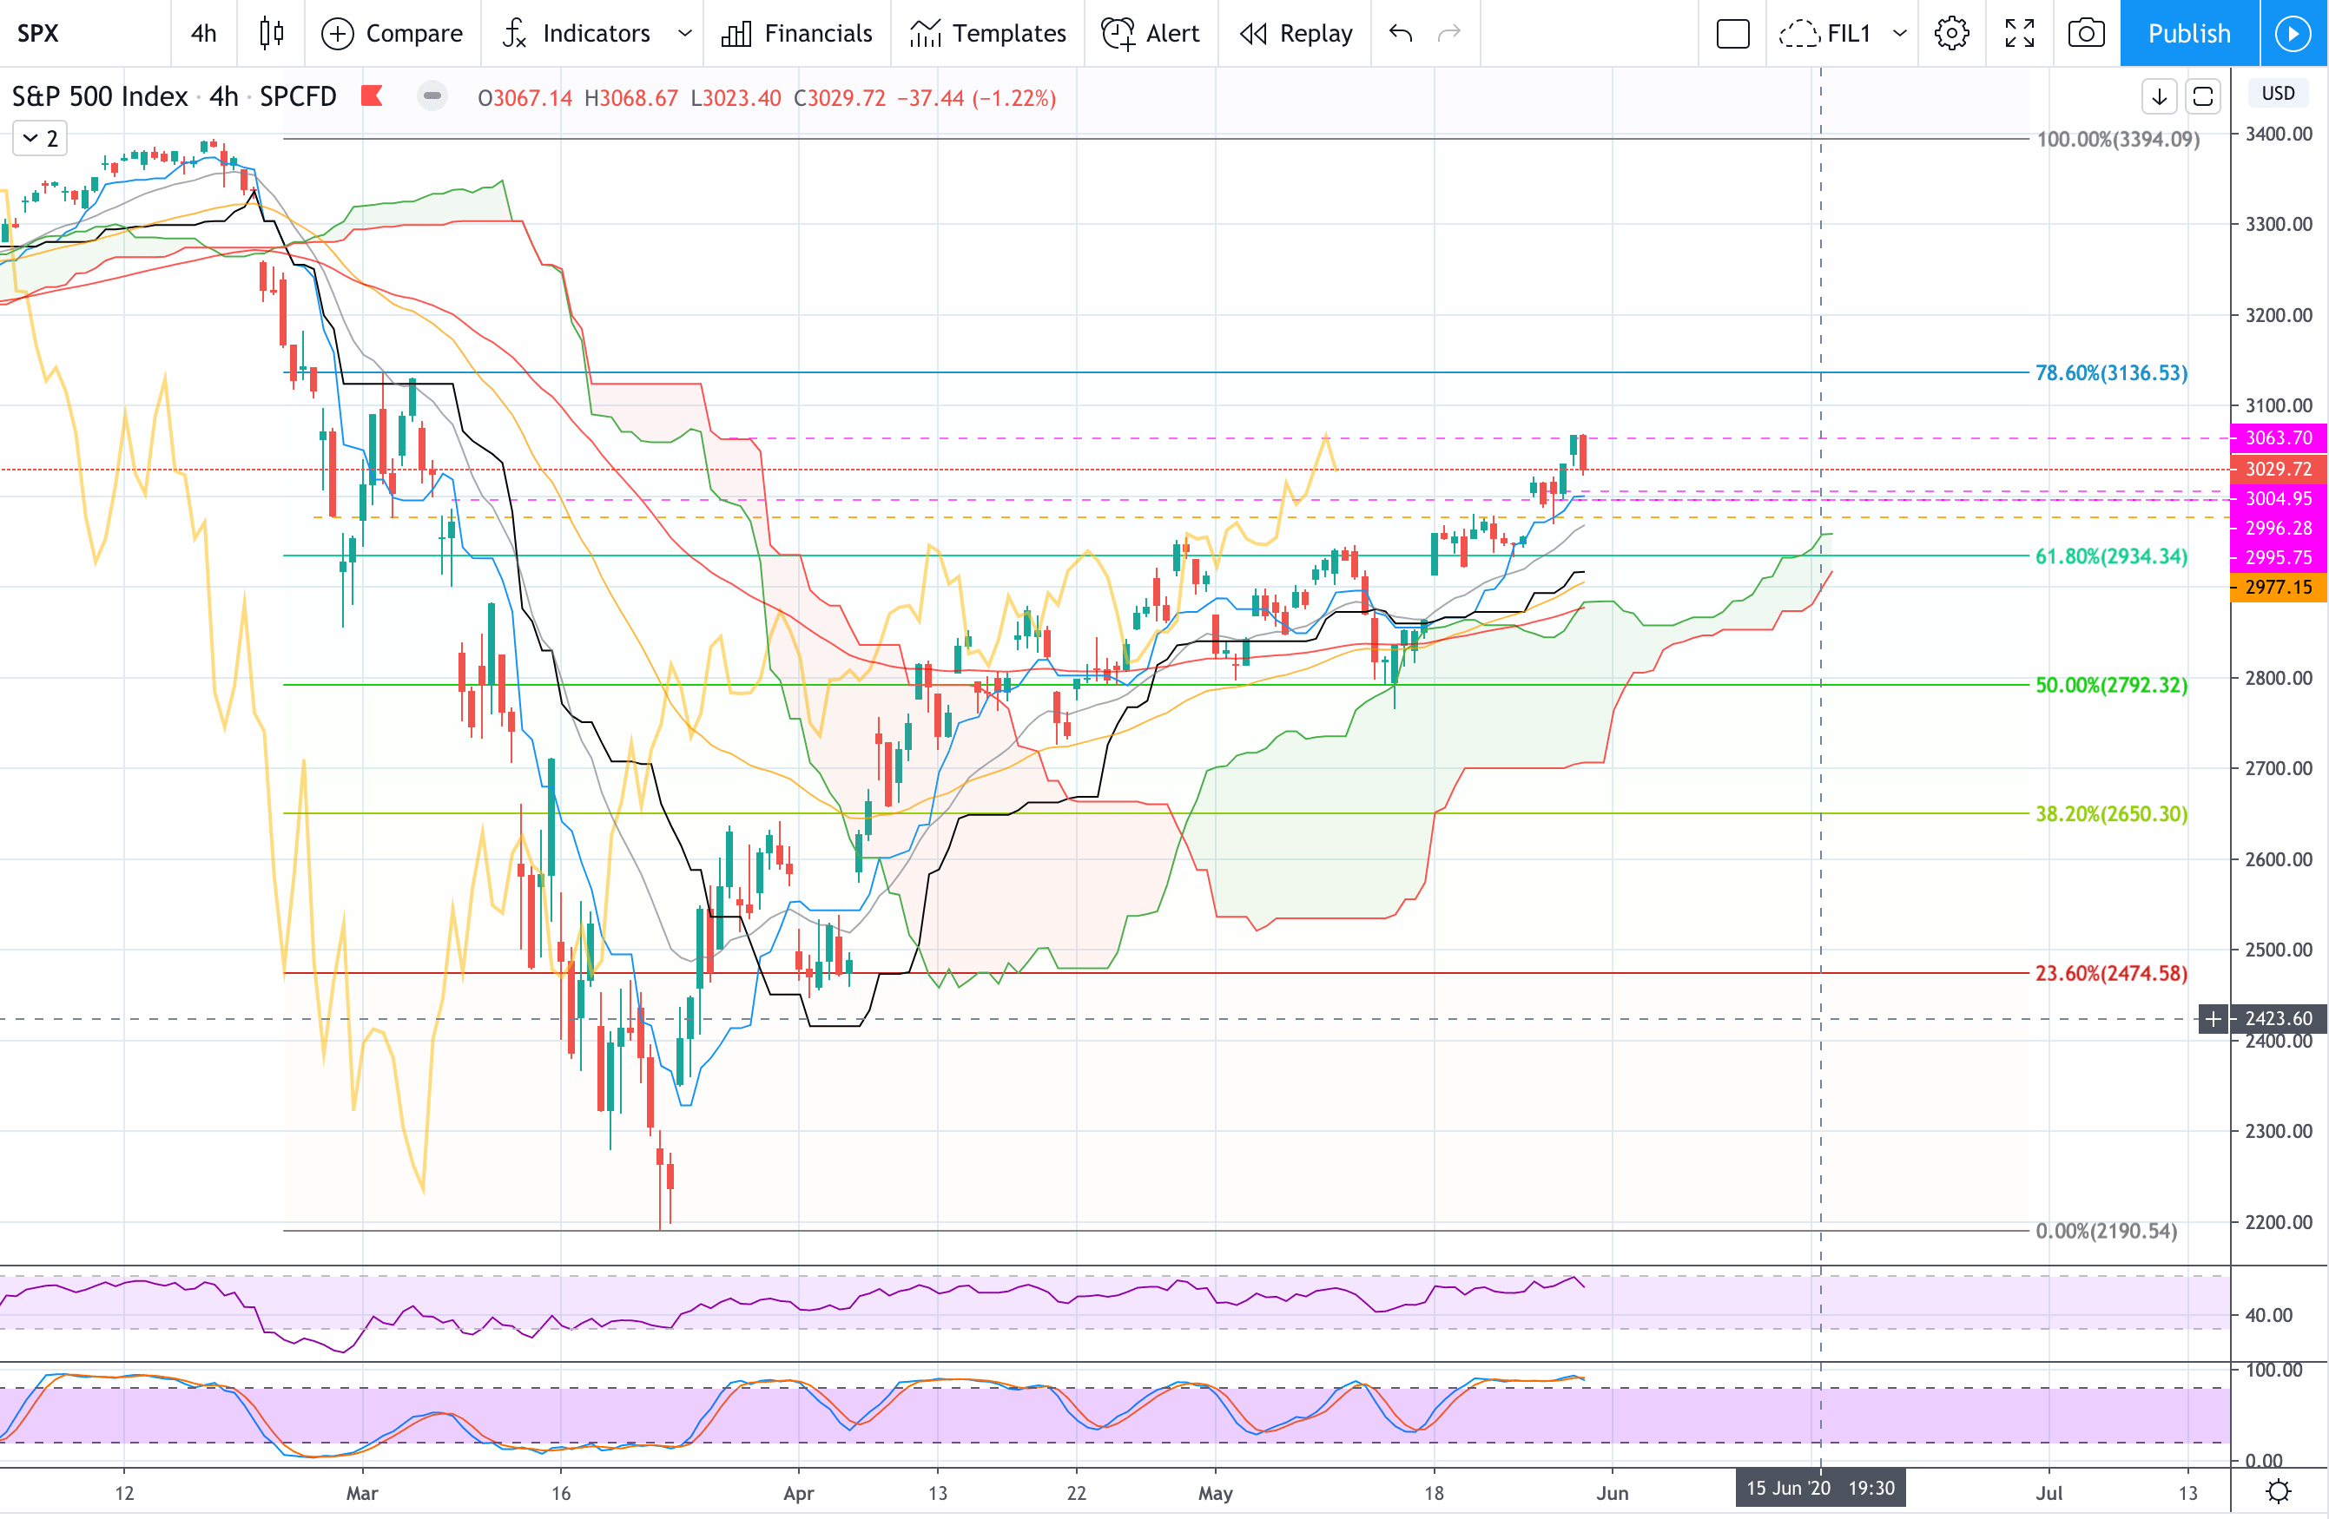Image resolution: width=2329 pixels, height=1519 pixels.
Task: Open chart settings gear
Action: [x=1951, y=33]
